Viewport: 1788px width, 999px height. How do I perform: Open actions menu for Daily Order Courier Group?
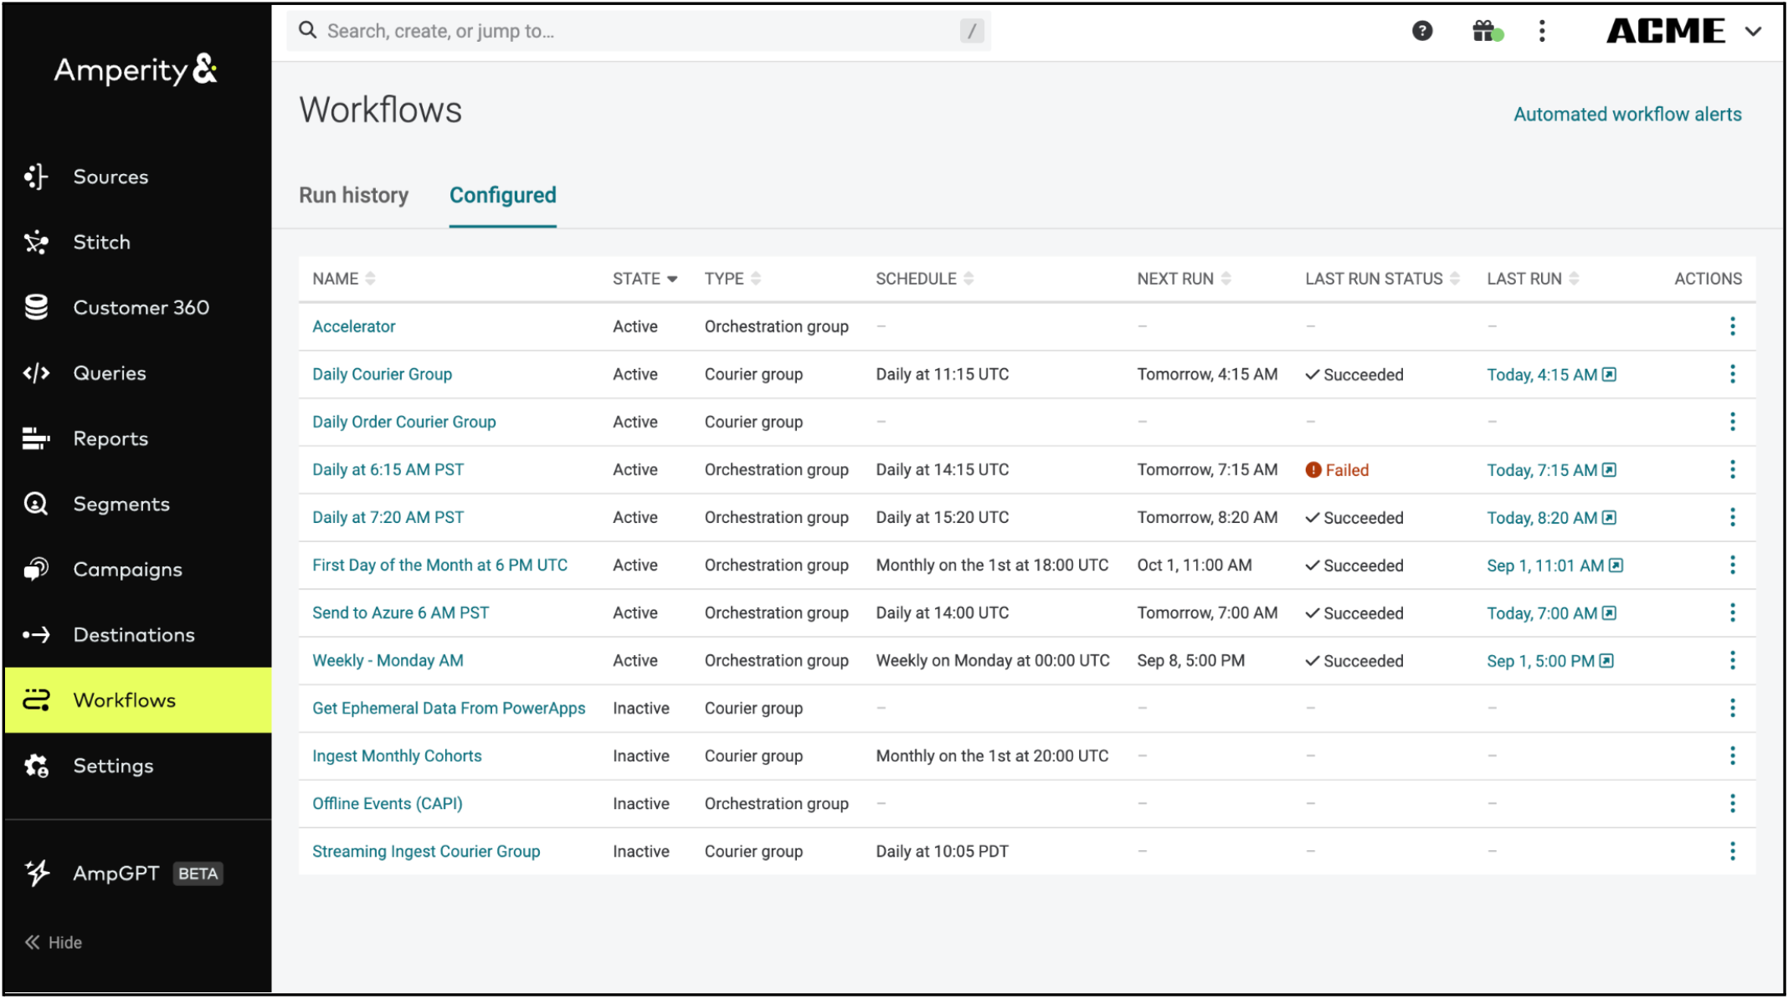pos(1733,422)
